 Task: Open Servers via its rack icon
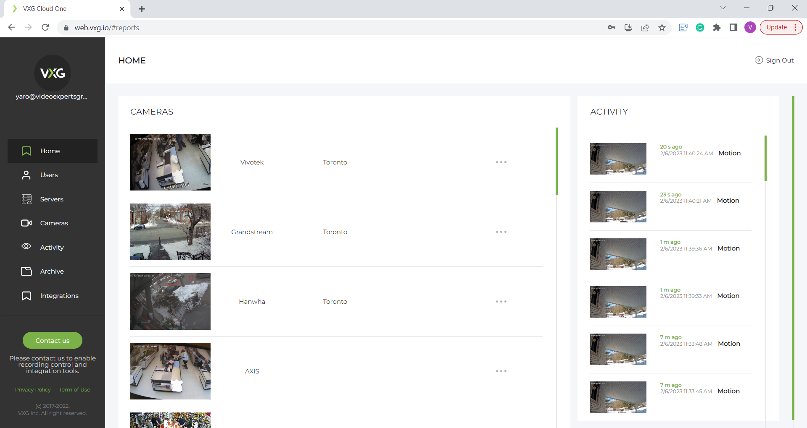(x=26, y=199)
